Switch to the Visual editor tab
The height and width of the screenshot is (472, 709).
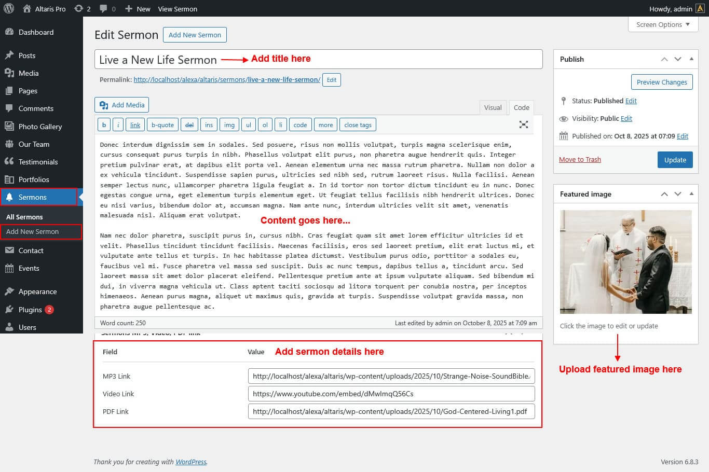493,107
